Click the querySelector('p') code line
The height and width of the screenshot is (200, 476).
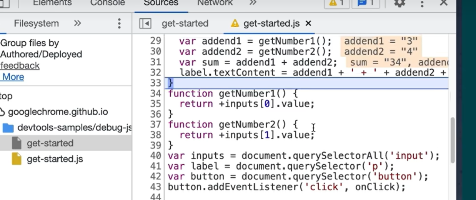(x=281, y=166)
